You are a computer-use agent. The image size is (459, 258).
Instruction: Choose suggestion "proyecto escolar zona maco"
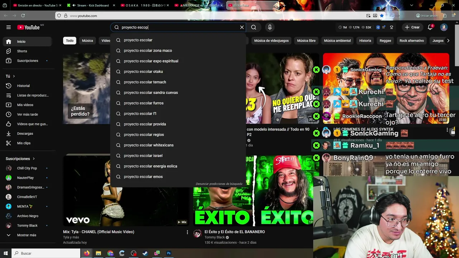(x=178, y=51)
